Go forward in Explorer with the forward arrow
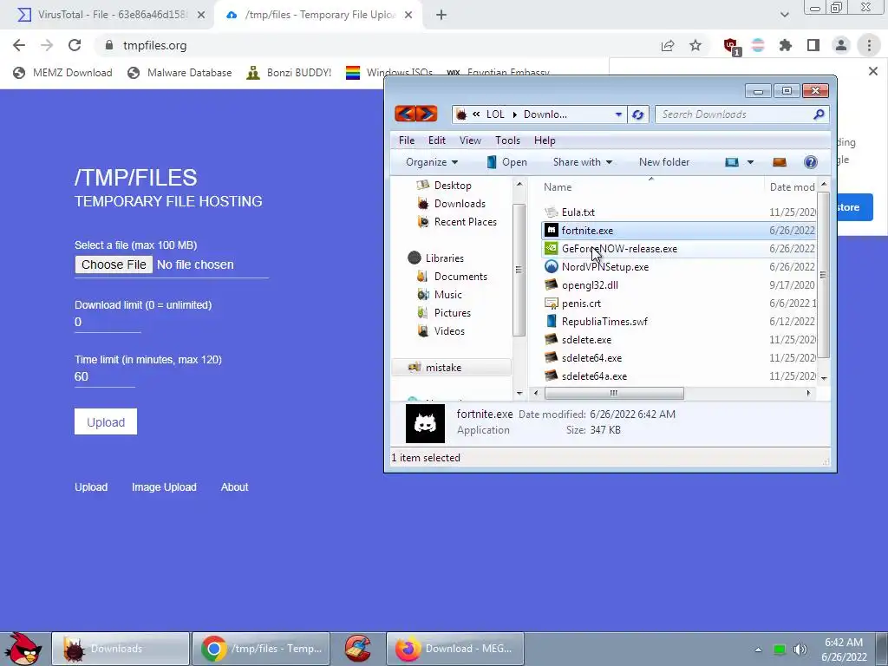This screenshot has height=666, width=888. tap(427, 114)
